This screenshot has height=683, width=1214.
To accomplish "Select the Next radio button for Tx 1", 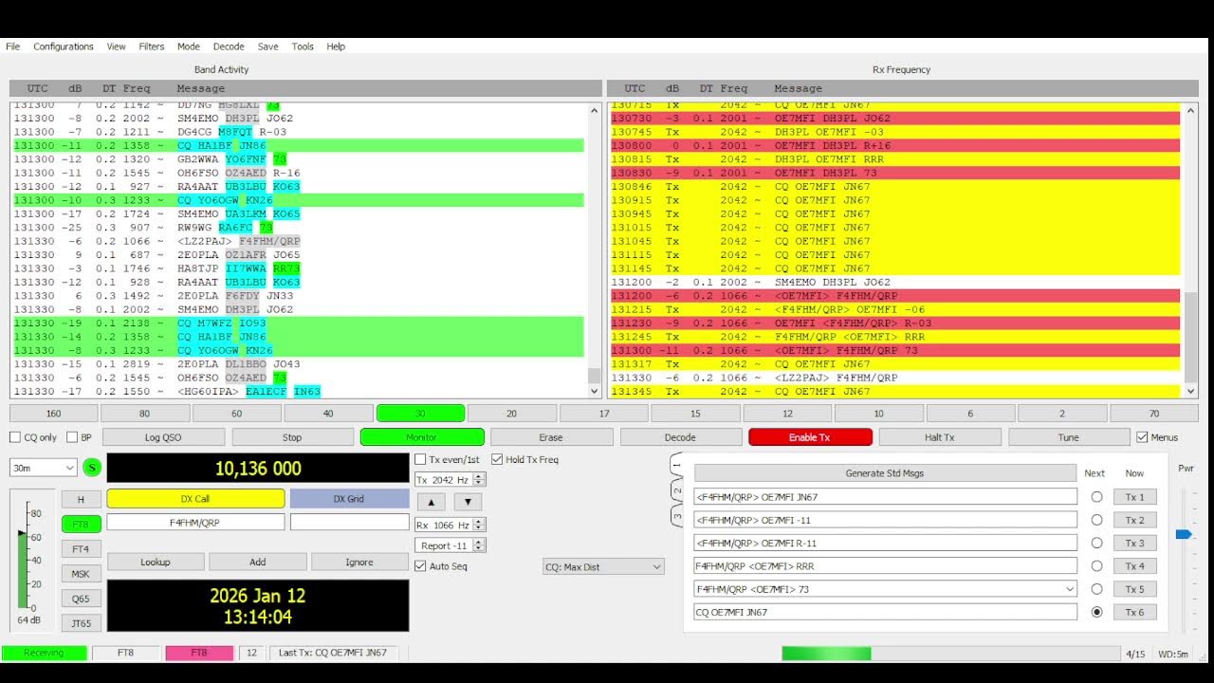I will click(x=1096, y=496).
